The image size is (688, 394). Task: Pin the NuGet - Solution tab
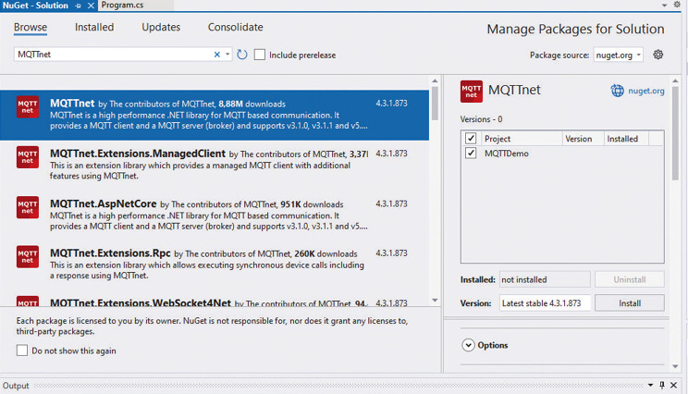(x=78, y=6)
